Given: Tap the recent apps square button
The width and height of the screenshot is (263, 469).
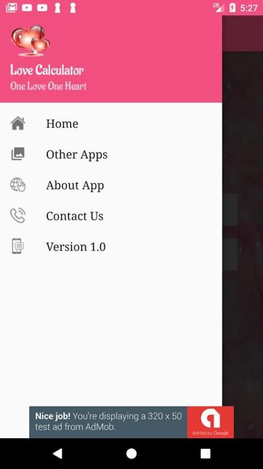Looking at the screenshot, I should pos(205,454).
